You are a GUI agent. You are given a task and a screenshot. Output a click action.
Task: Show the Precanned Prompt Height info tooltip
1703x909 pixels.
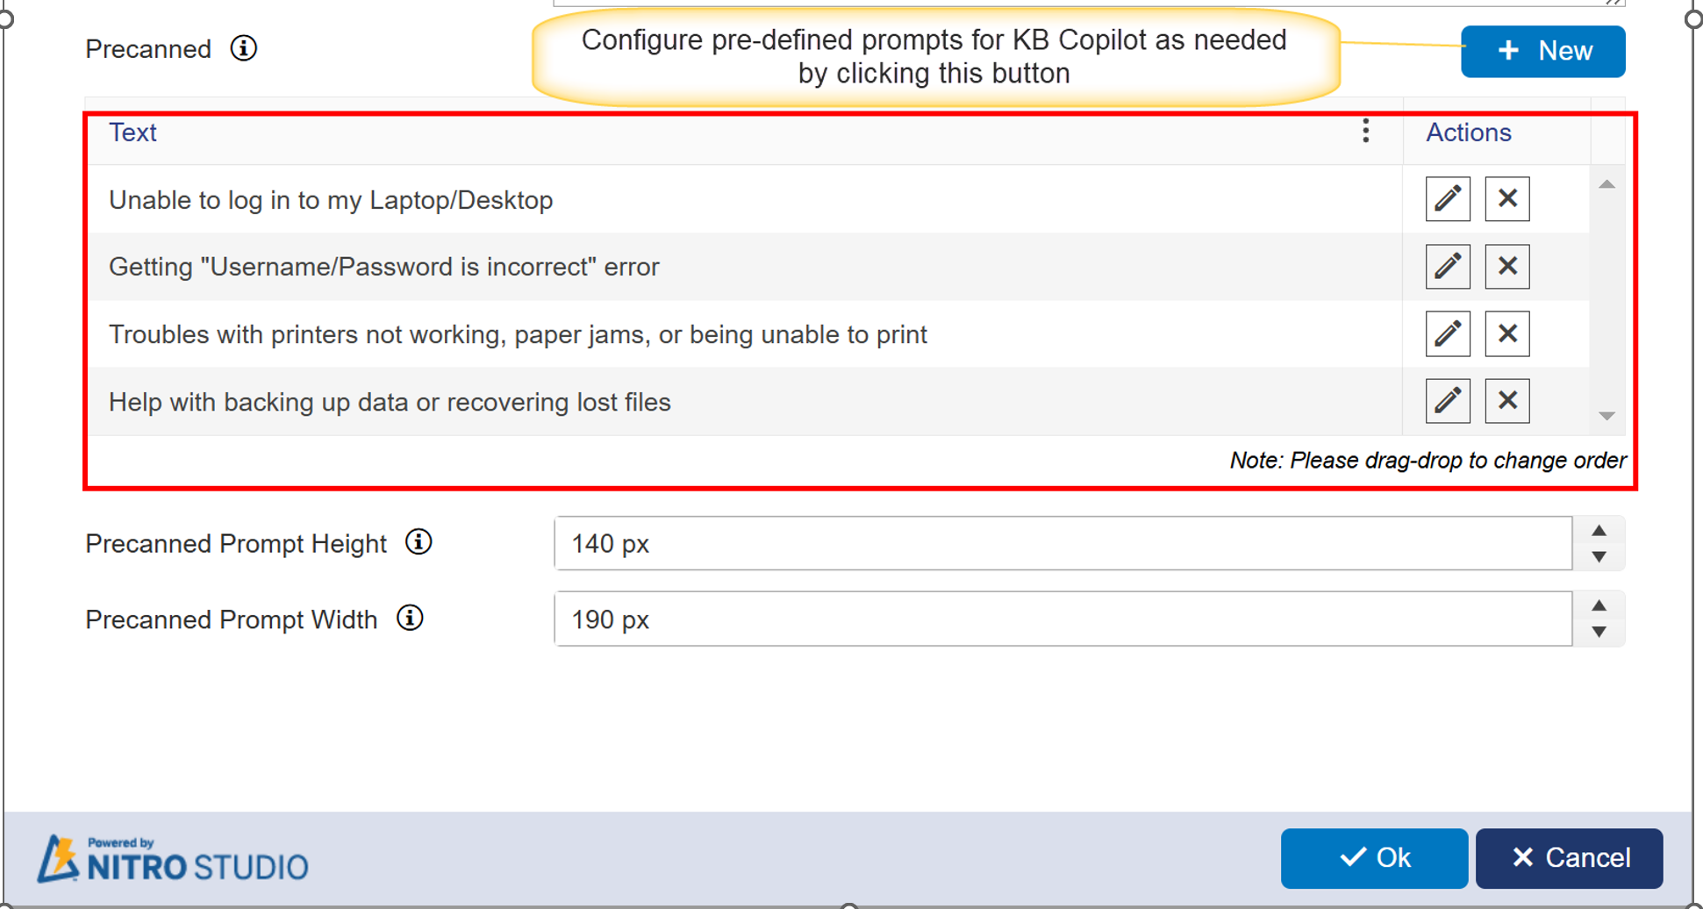tap(419, 542)
